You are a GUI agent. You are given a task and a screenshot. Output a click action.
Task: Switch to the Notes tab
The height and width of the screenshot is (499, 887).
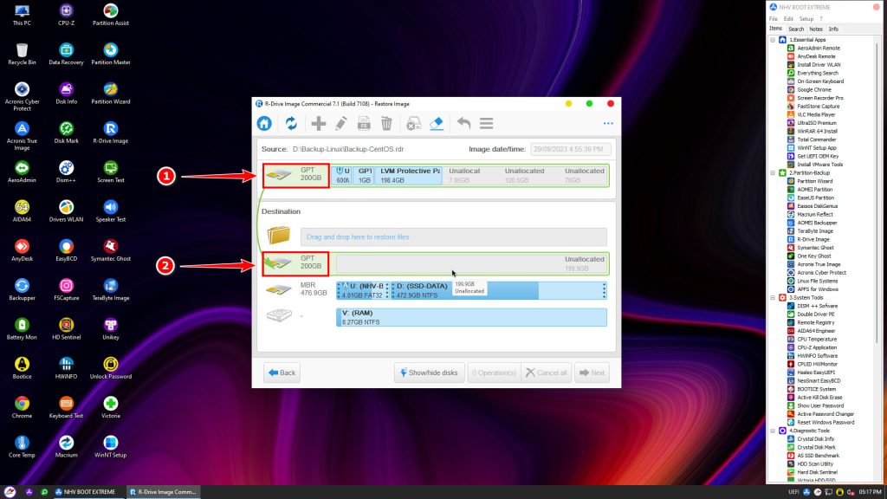pos(816,29)
